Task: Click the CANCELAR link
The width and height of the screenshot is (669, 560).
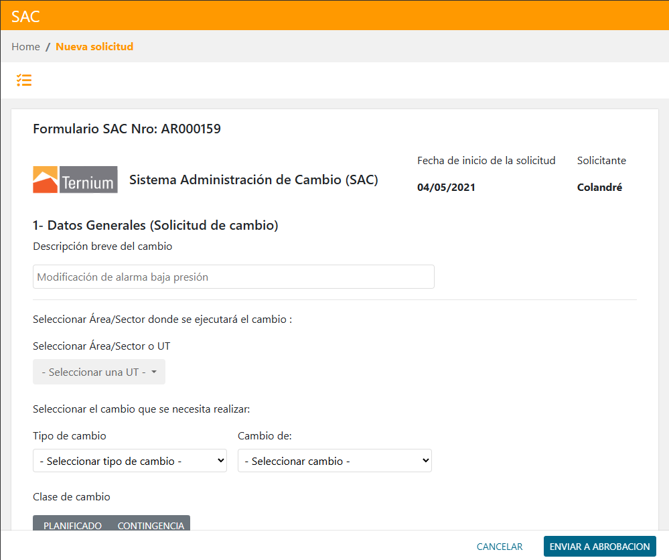Action: [499, 547]
